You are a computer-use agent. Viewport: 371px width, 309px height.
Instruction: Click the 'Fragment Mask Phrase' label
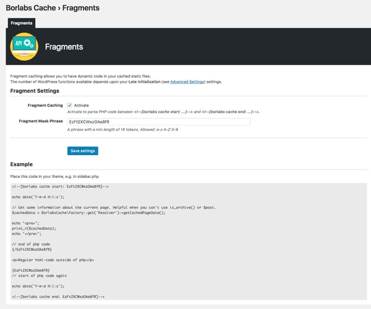41,121
